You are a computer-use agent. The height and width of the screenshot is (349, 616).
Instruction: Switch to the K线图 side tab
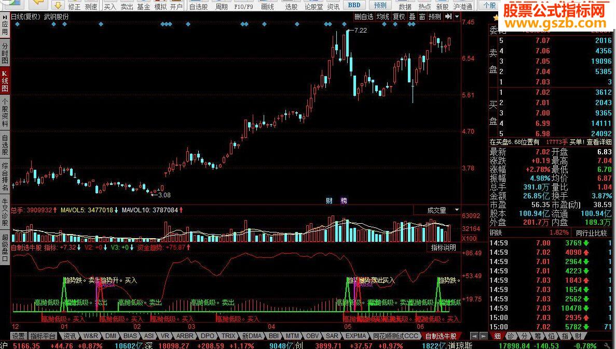click(5, 81)
